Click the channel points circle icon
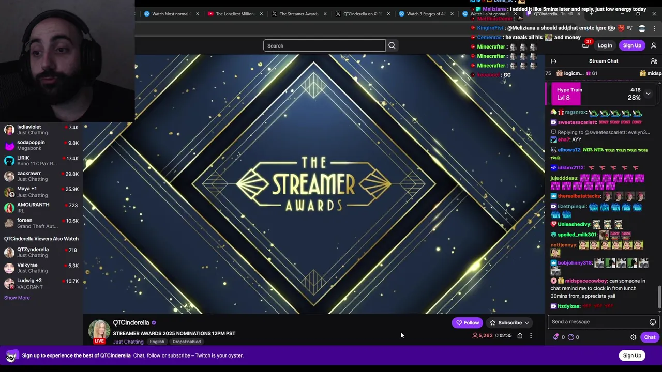 tap(571, 337)
